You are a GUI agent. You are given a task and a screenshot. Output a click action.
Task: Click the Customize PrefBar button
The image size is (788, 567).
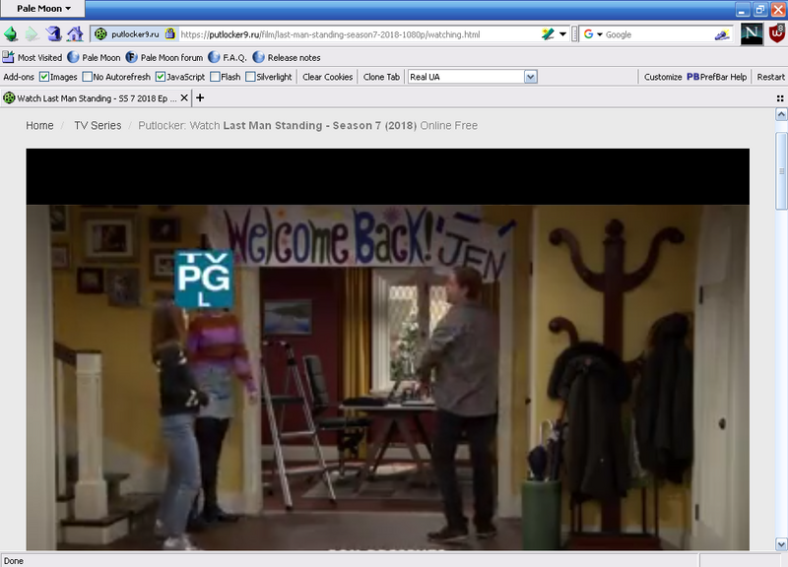(x=663, y=77)
